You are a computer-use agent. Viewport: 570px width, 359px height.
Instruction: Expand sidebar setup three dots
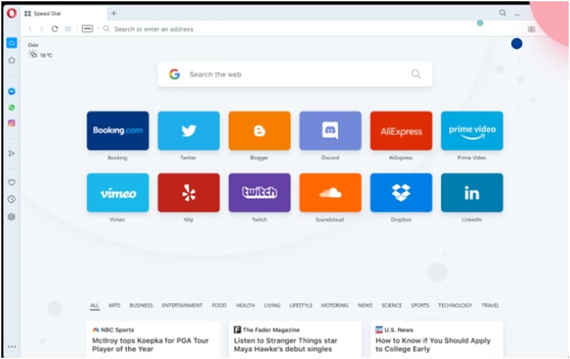pos(12,347)
